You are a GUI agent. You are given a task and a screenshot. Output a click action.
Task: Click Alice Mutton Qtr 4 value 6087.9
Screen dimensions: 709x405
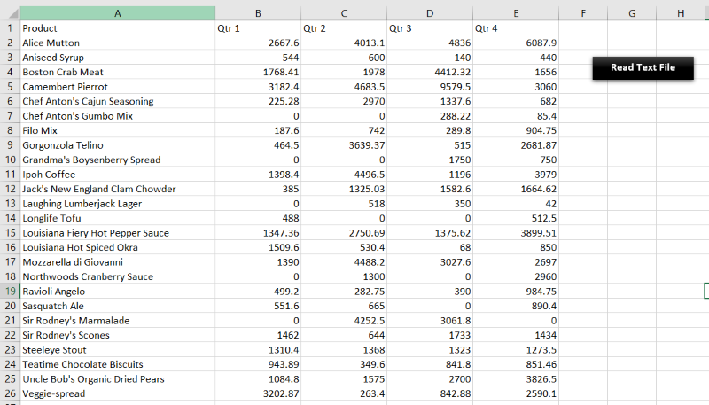coord(516,43)
